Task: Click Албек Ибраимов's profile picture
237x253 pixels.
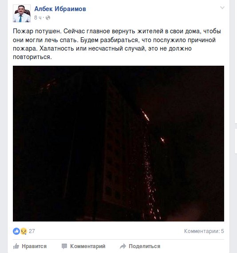Action: 22,13
